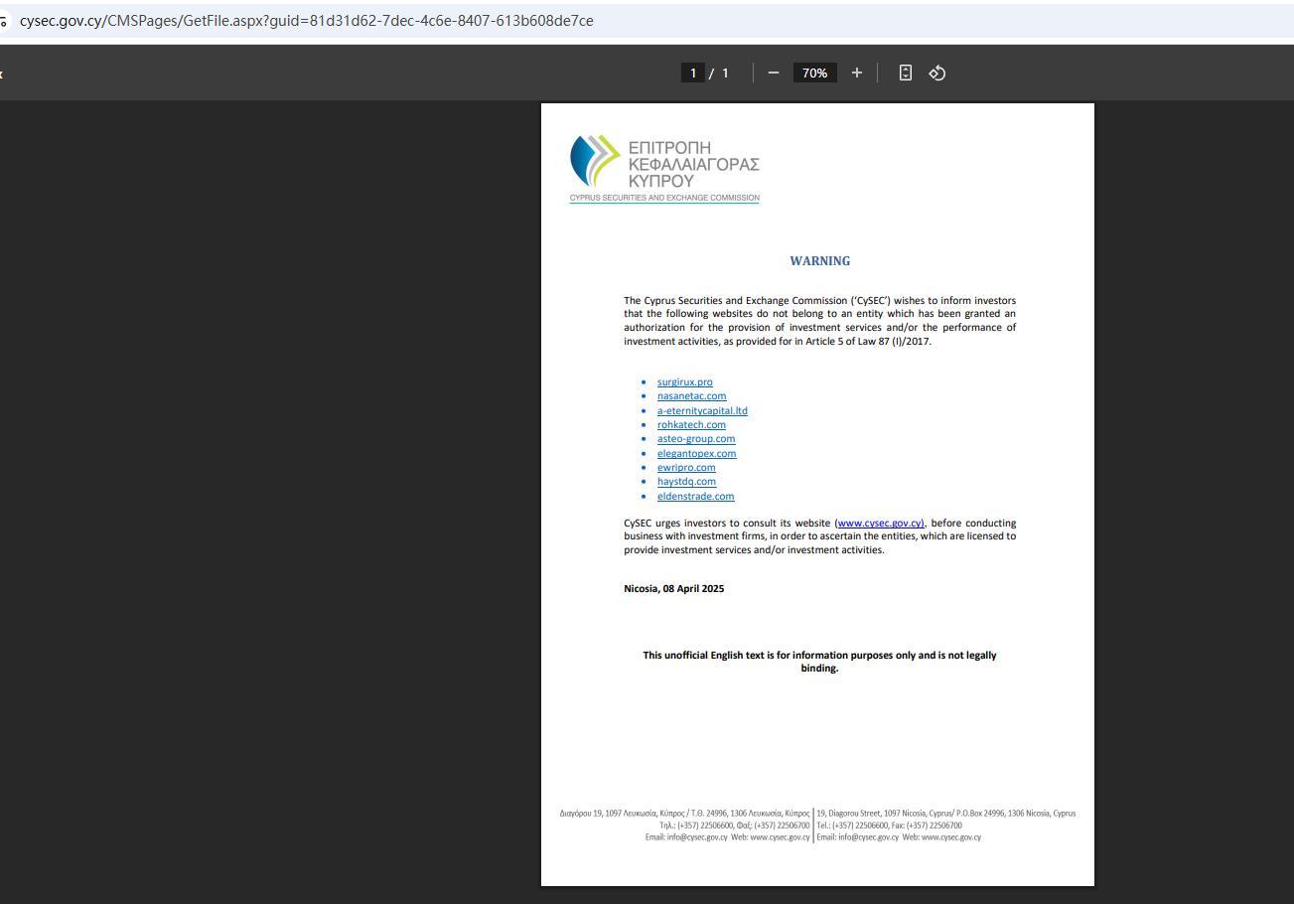Image resolution: width=1294 pixels, height=904 pixels.
Task: Open the elegantopex.com link
Action: (x=696, y=454)
